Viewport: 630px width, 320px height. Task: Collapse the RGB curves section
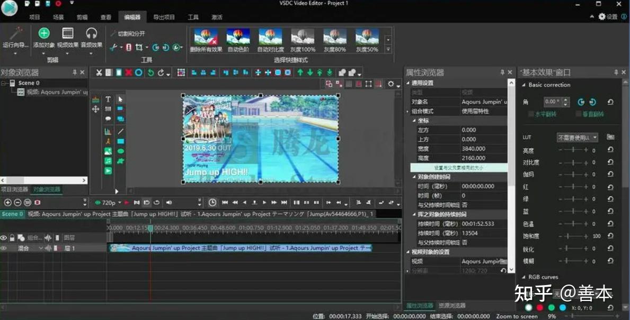click(x=523, y=277)
